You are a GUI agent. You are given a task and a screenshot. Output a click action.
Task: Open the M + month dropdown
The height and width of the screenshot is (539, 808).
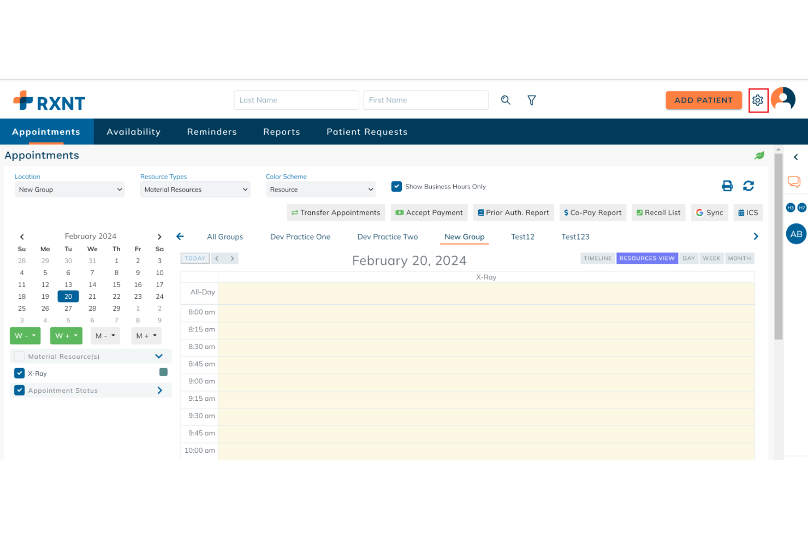[146, 335]
